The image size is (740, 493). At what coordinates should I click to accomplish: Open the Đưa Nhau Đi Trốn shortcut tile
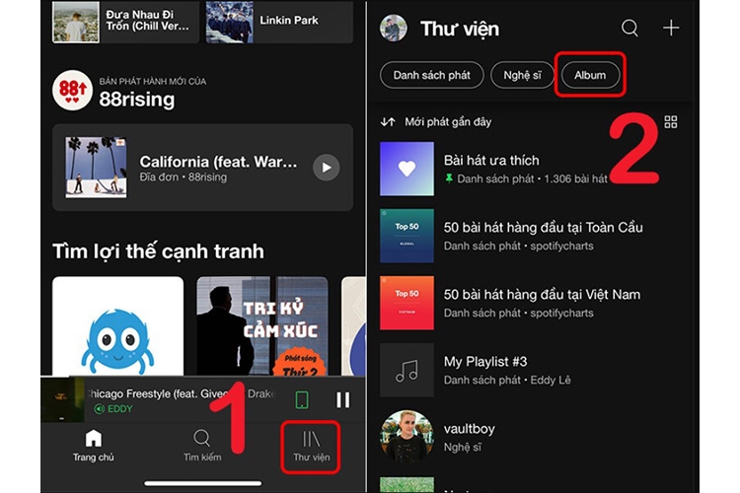125,22
